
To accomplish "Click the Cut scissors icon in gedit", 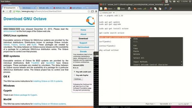I will click(151, 9).
